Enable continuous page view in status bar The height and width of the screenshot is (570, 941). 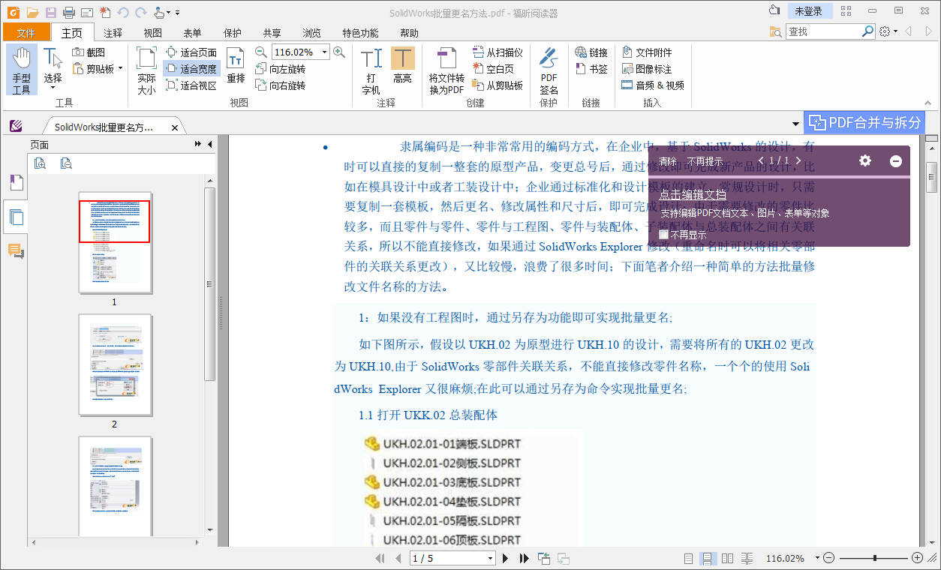click(x=706, y=558)
